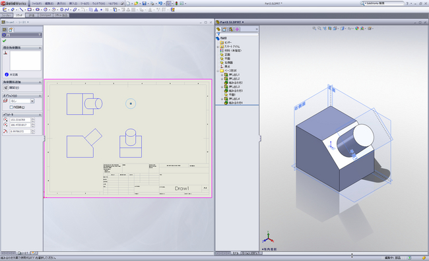
Task: Click the Print icon
Action: click(x=152, y=3)
